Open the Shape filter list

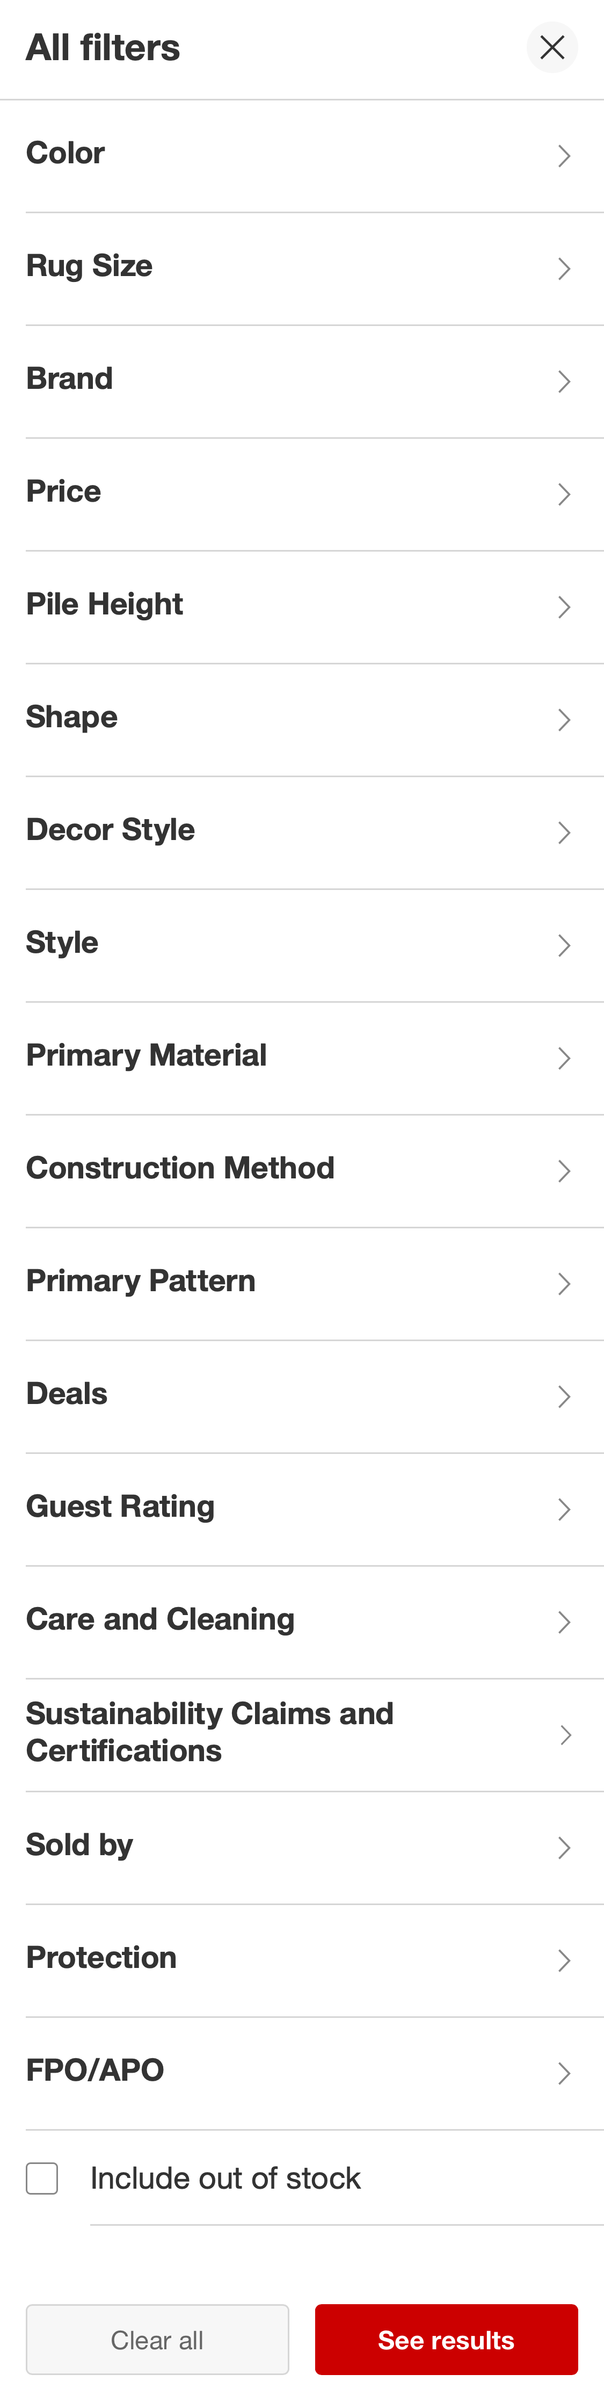pyautogui.click(x=302, y=718)
